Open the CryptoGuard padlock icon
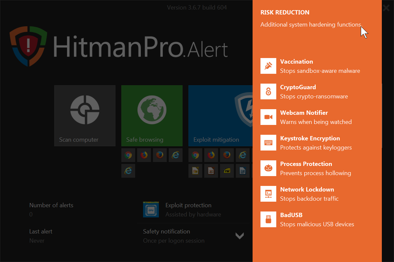 [x=268, y=91]
